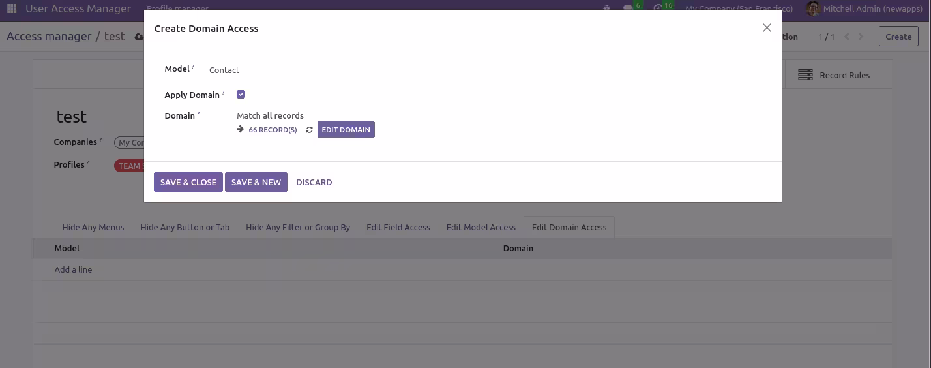Screen dimensions: 931x368
Task: Click the Create button in the background form
Action: click(898, 37)
